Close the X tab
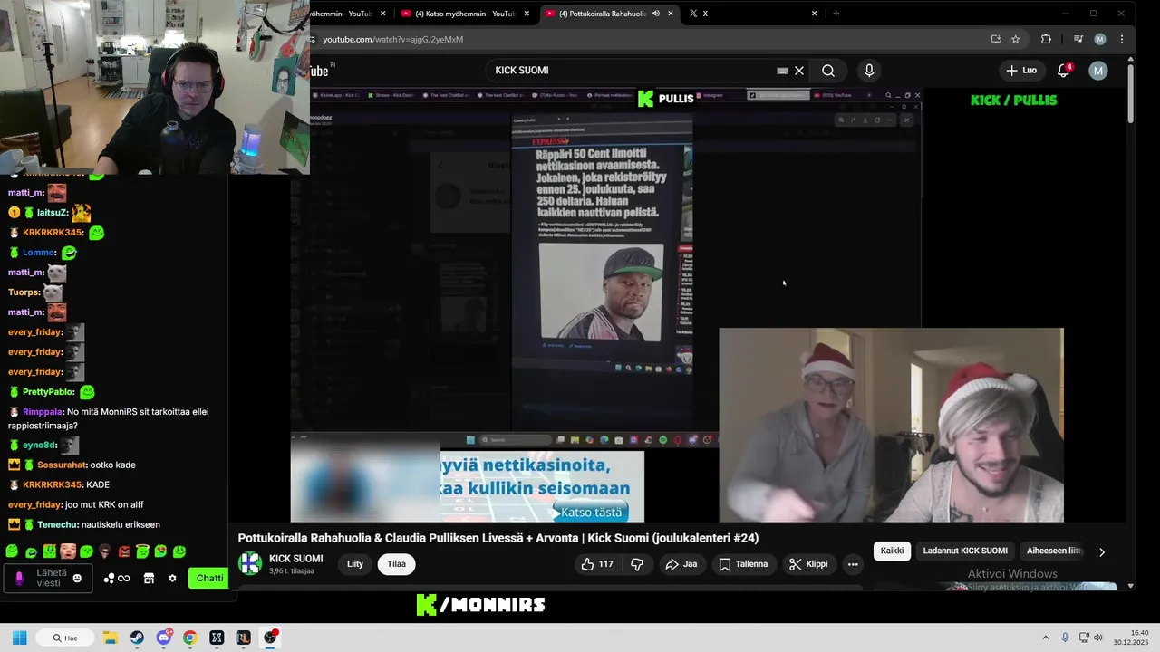This screenshot has height=652, width=1160. (814, 14)
